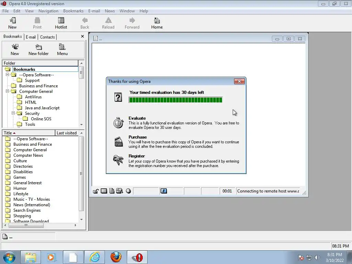Click the blue hash icon in page bar
Viewport: 352px width, 264px height.
coord(164,191)
